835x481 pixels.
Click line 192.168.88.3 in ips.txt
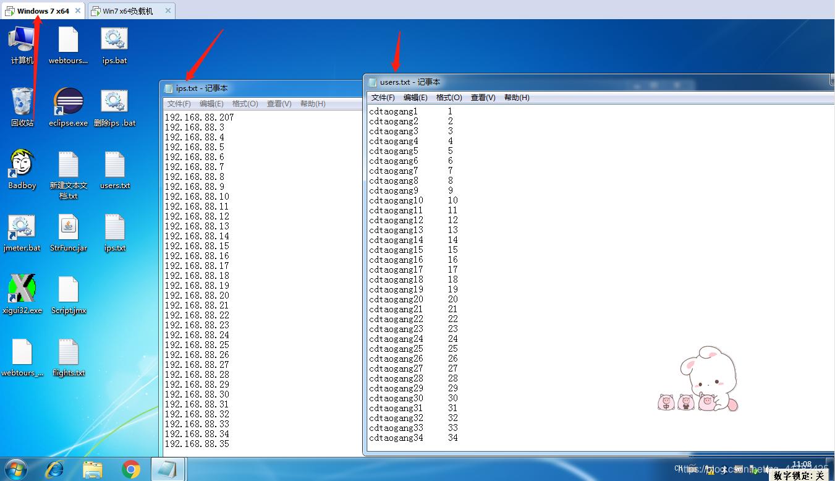(194, 127)
